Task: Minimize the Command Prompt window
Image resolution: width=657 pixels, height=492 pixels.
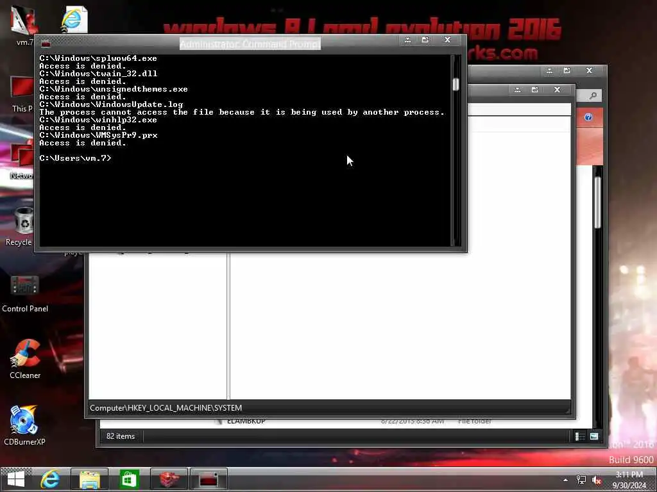Action: 407,40
